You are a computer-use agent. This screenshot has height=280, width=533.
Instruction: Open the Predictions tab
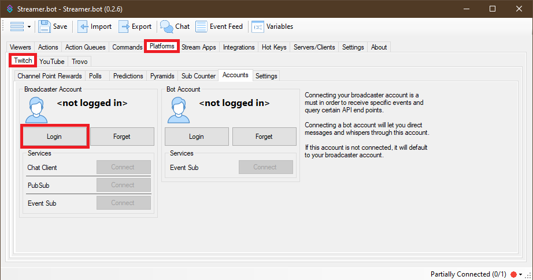click(x=128, y=76)
